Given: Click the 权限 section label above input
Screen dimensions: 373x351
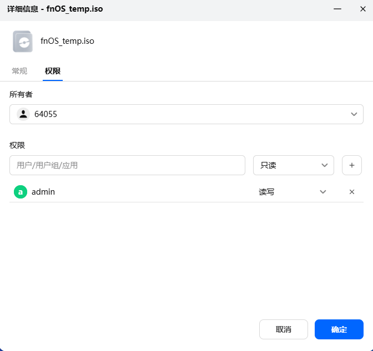Looking at the screenshot, I should [17, 145].
